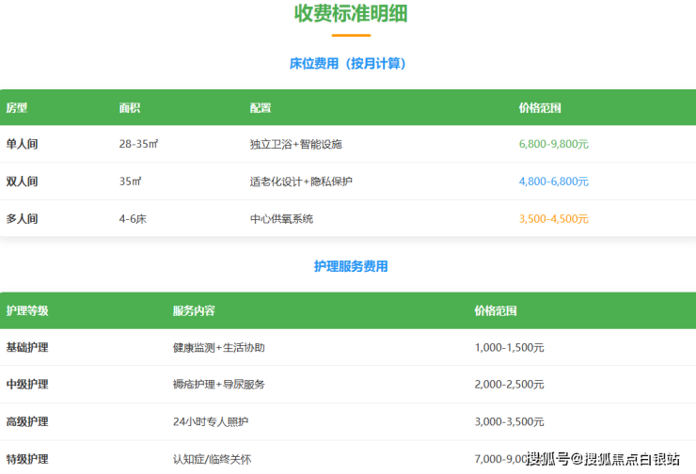Open the 护理服务费用 section heading
The image size is (696, 474).
coord(351,267)
